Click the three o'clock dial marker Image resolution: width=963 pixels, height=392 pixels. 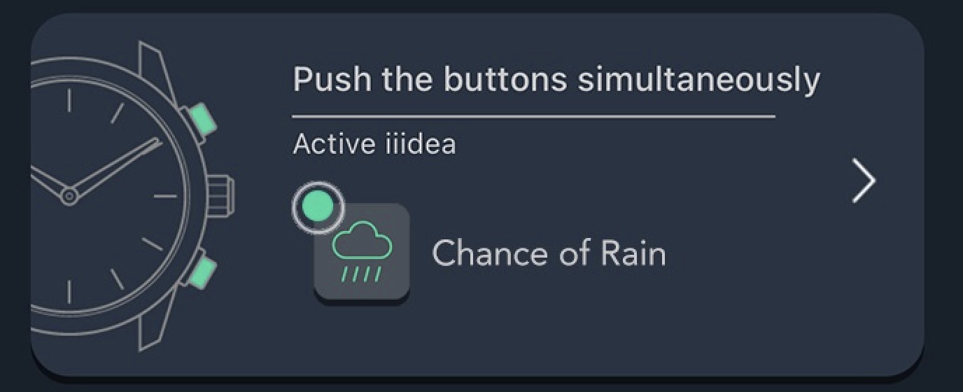click(166, 196)
